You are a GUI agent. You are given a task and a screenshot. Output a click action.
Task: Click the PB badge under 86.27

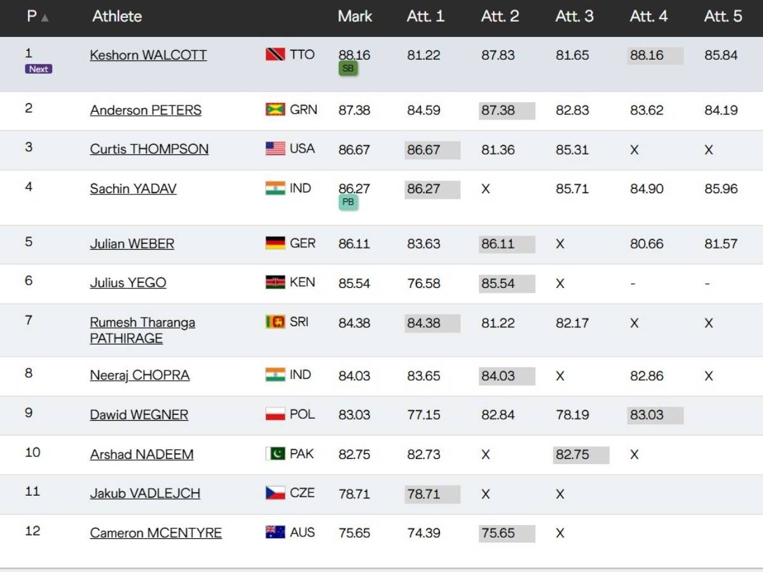click(348, 203)
